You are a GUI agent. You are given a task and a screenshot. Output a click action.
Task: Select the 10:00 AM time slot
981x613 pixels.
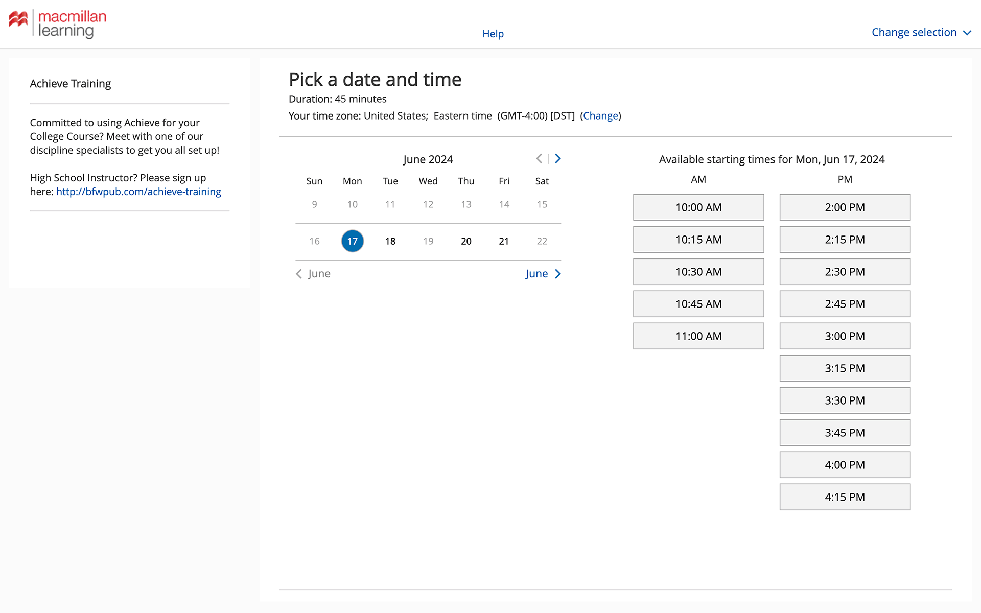pyautogui.click(x=698, y=207)
